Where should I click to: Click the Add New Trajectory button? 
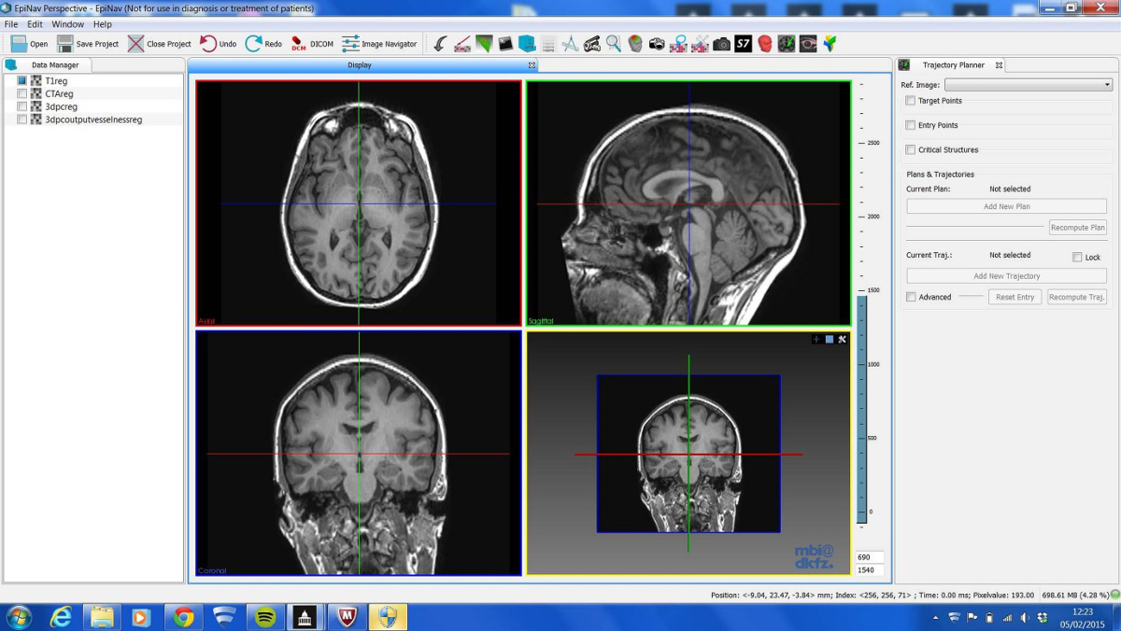click(1006, 276)
